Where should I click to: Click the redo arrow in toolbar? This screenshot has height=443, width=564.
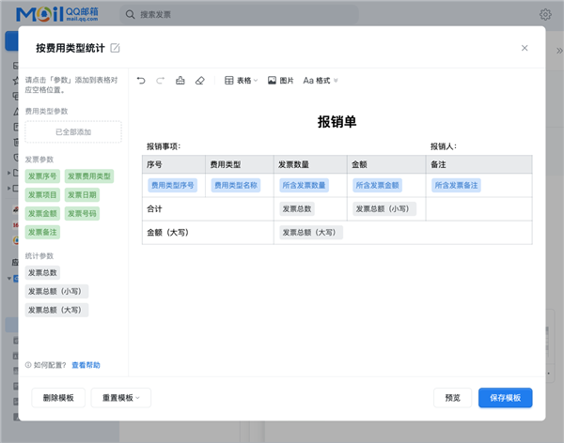click(160, 81)
